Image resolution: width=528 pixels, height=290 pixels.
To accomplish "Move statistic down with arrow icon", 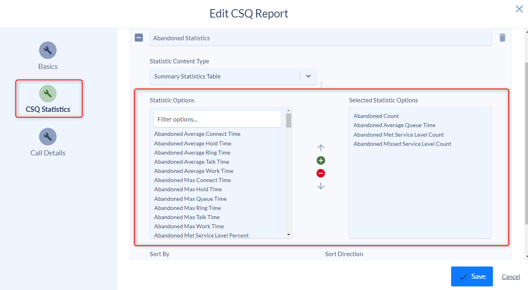I will point(320,186).
